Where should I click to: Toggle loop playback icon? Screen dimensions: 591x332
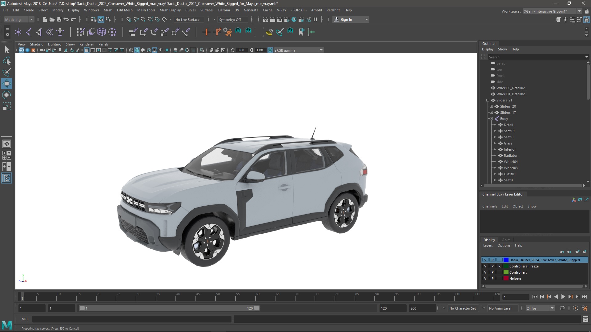coord(562,308)
